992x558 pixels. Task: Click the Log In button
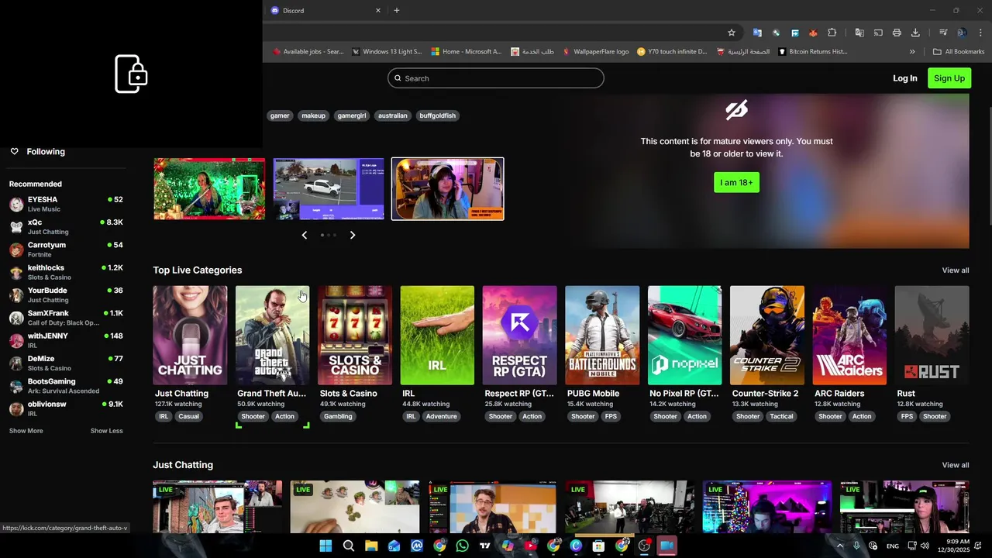pyautogui.click(x=904, y=78)
